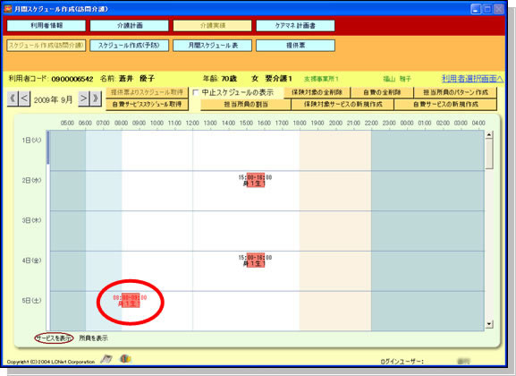Select サービスを表示 display option
Screen dimensions: 516x376
point(54,338)
